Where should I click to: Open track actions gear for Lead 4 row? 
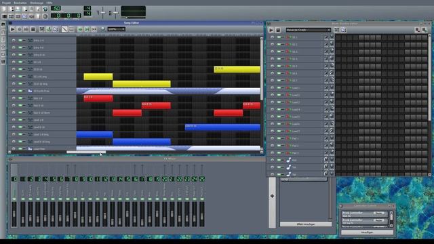click(273, 109)
